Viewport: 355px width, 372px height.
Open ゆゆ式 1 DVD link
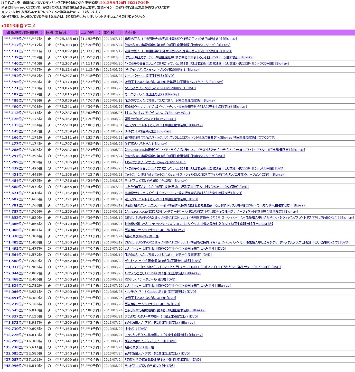click(x=136, y=329)
